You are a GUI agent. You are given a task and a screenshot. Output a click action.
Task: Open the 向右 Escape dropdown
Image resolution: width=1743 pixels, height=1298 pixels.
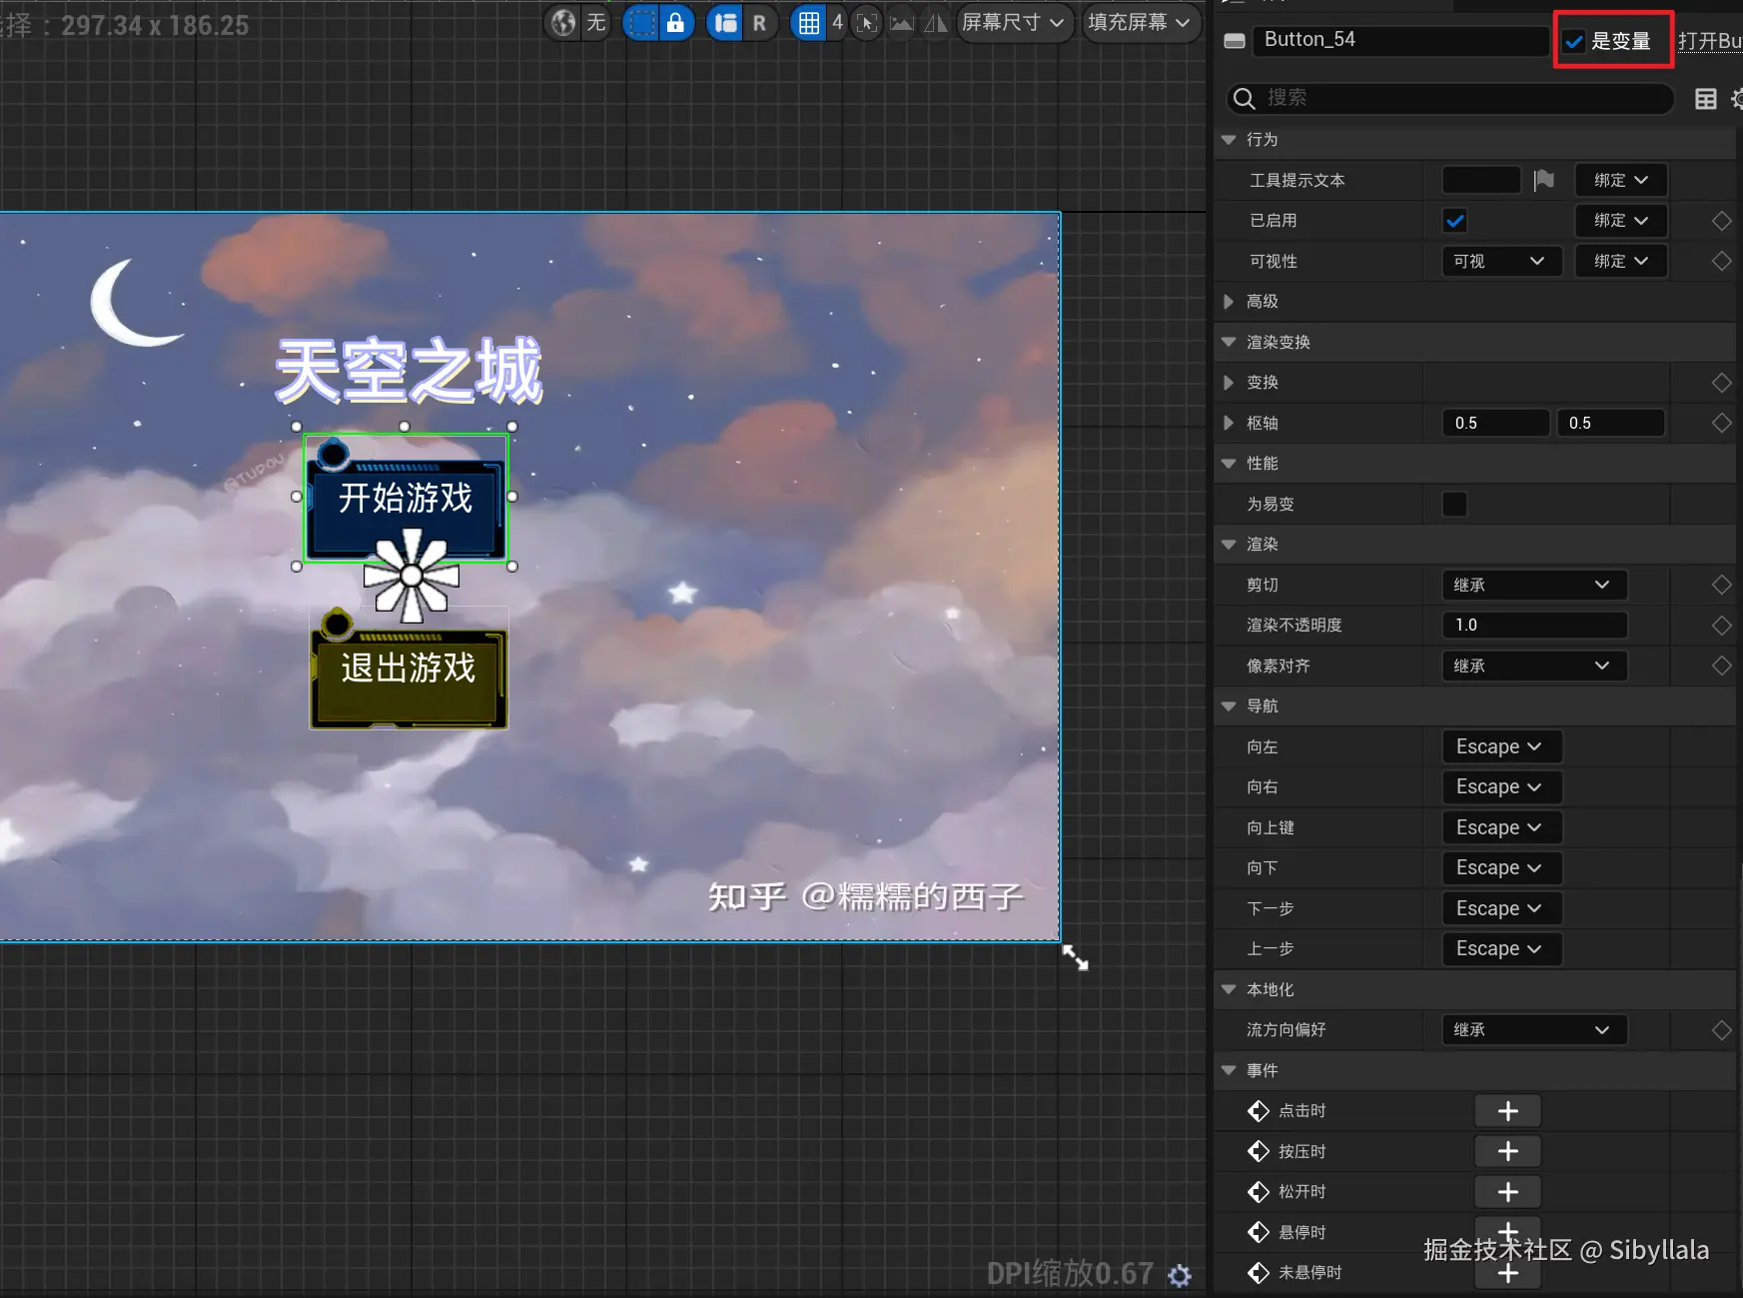click(x=1501, y=786)
